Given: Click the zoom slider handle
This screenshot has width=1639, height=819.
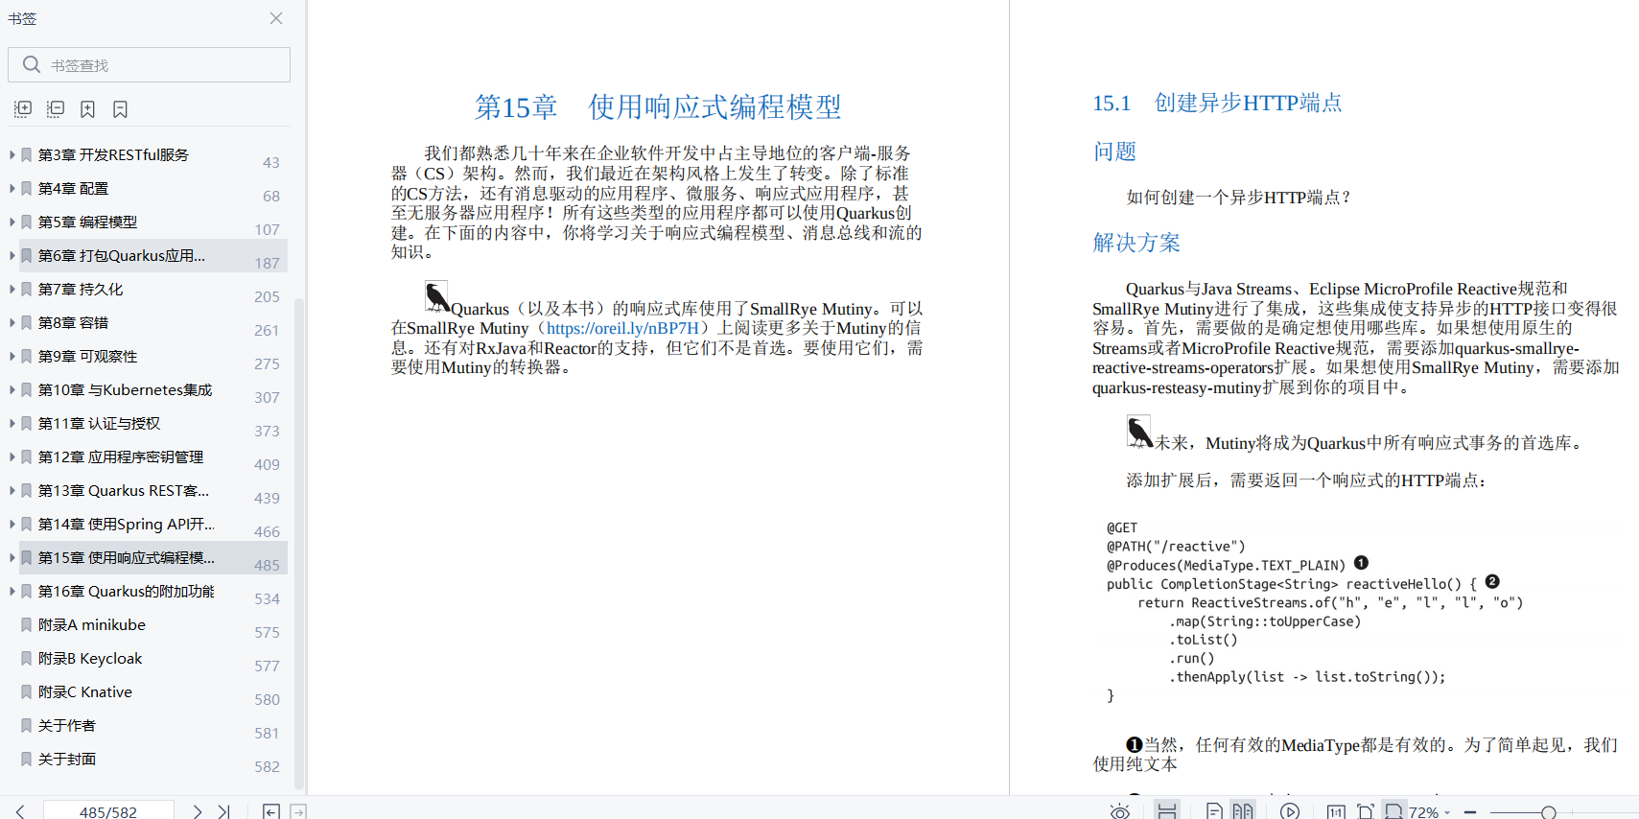Looking at the screenshot, I should click(1548, 812).
